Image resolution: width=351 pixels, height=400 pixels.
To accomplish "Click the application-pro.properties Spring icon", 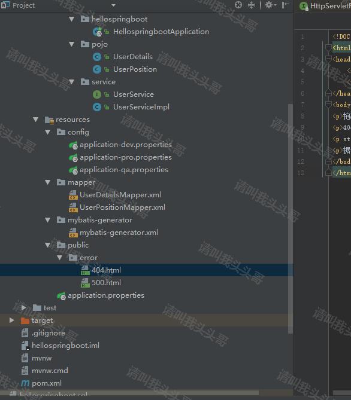I will (x=73, y=157).
